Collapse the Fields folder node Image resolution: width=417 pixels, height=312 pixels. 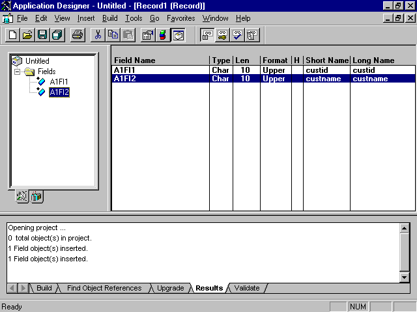pyautogui.click(x=18, y=71)
